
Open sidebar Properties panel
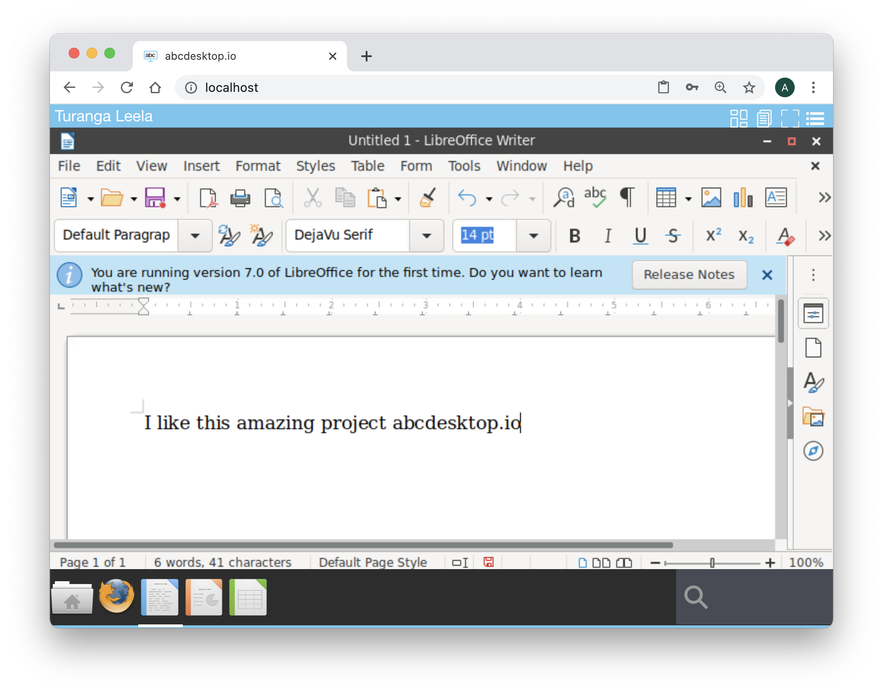[813, 314]
